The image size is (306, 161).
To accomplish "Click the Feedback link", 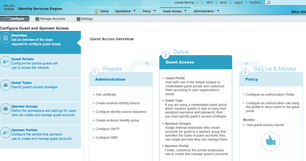I will click(255, 3).
